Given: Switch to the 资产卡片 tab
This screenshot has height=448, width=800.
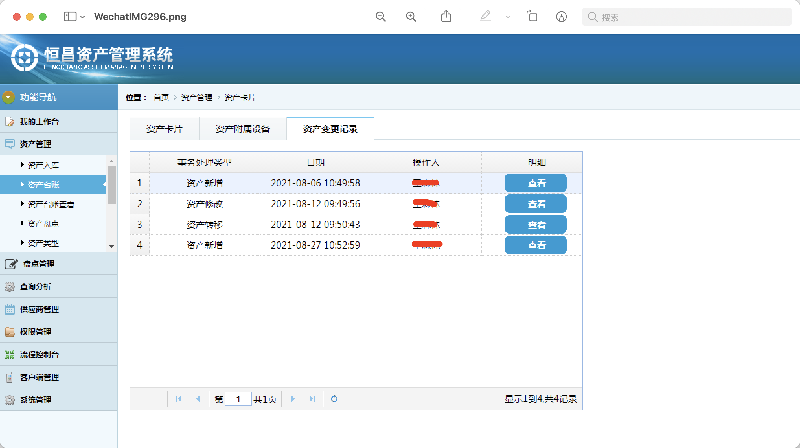Looking at the screenshot, I should click(165, 129).
